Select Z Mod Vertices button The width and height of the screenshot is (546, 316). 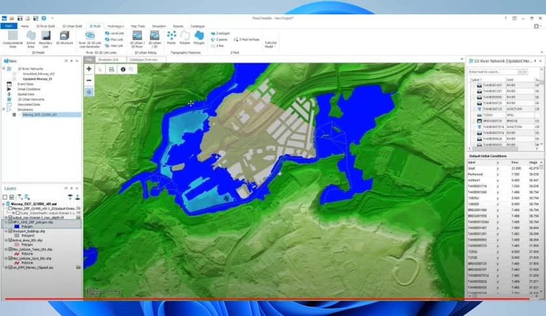click(247, 40)
